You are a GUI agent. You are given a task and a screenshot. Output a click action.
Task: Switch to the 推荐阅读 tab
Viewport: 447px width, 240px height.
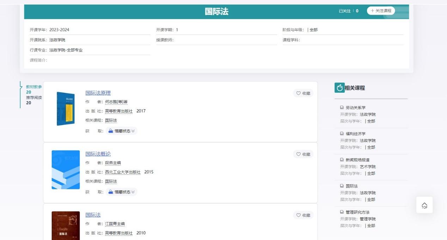(x=34, y=98)
